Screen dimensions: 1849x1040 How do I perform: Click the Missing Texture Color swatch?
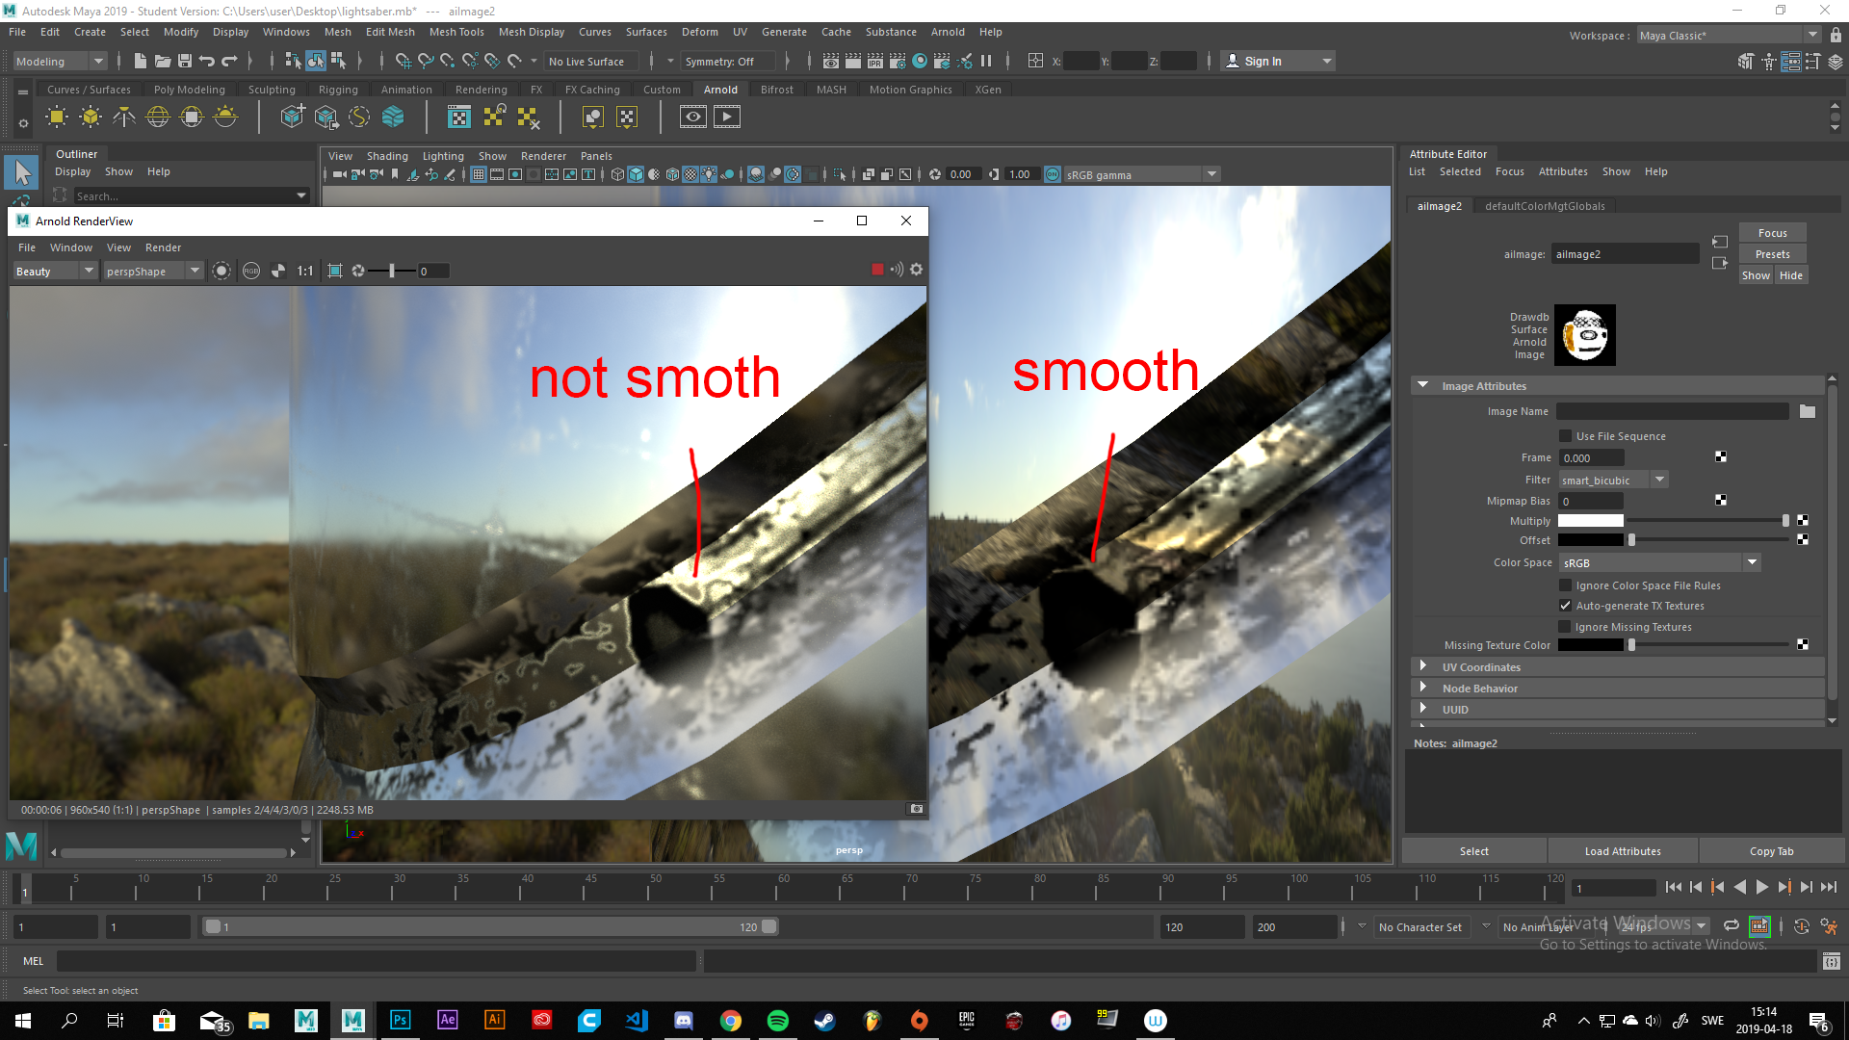pos(1590,644)
